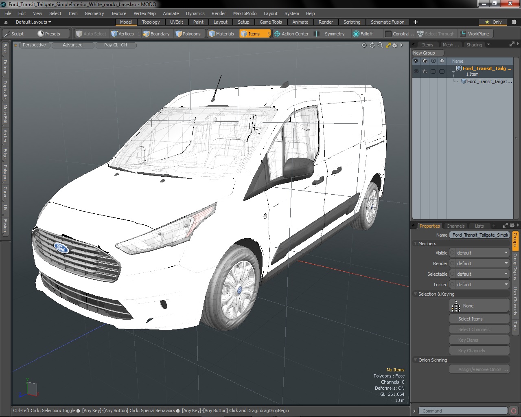The image size is (521, 417).
Task: Toggle the Only star filter
Action: coord(493,22)
